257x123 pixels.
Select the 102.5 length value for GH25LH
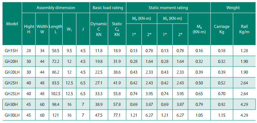[56, 94]
